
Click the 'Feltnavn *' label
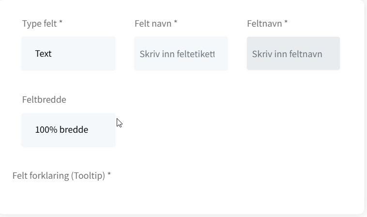267,24
